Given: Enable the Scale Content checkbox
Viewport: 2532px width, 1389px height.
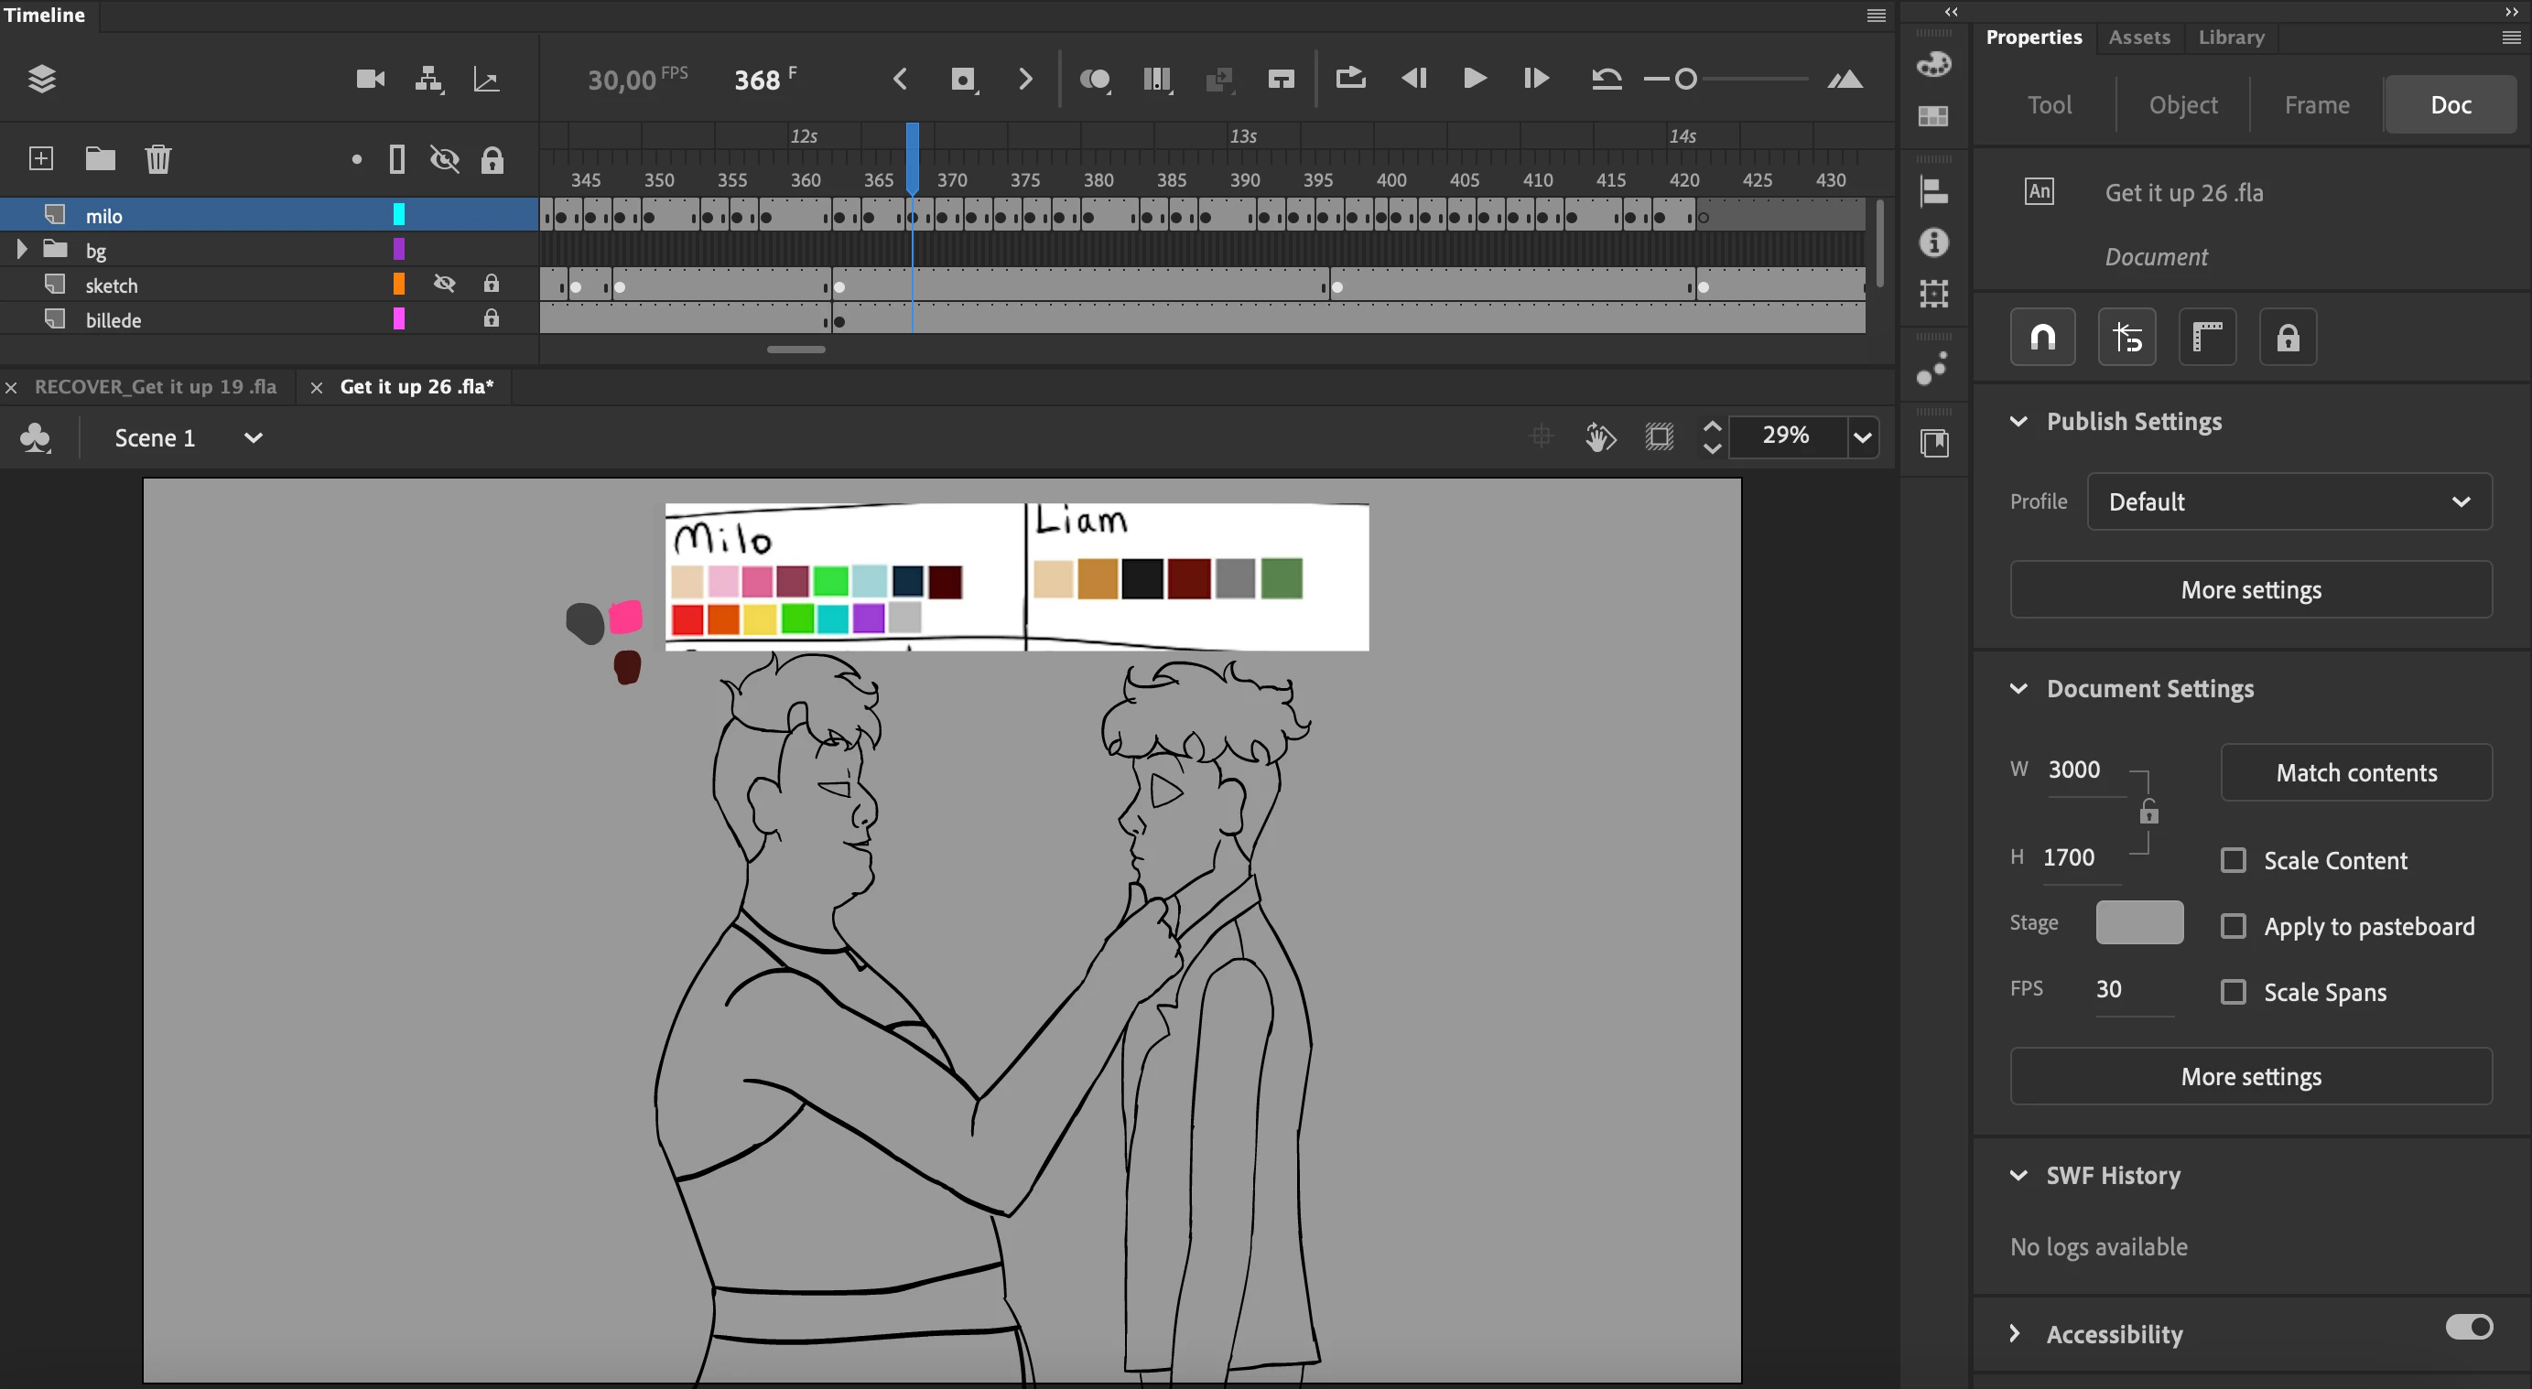Looking at the screenshot, I should [2234, 860].
